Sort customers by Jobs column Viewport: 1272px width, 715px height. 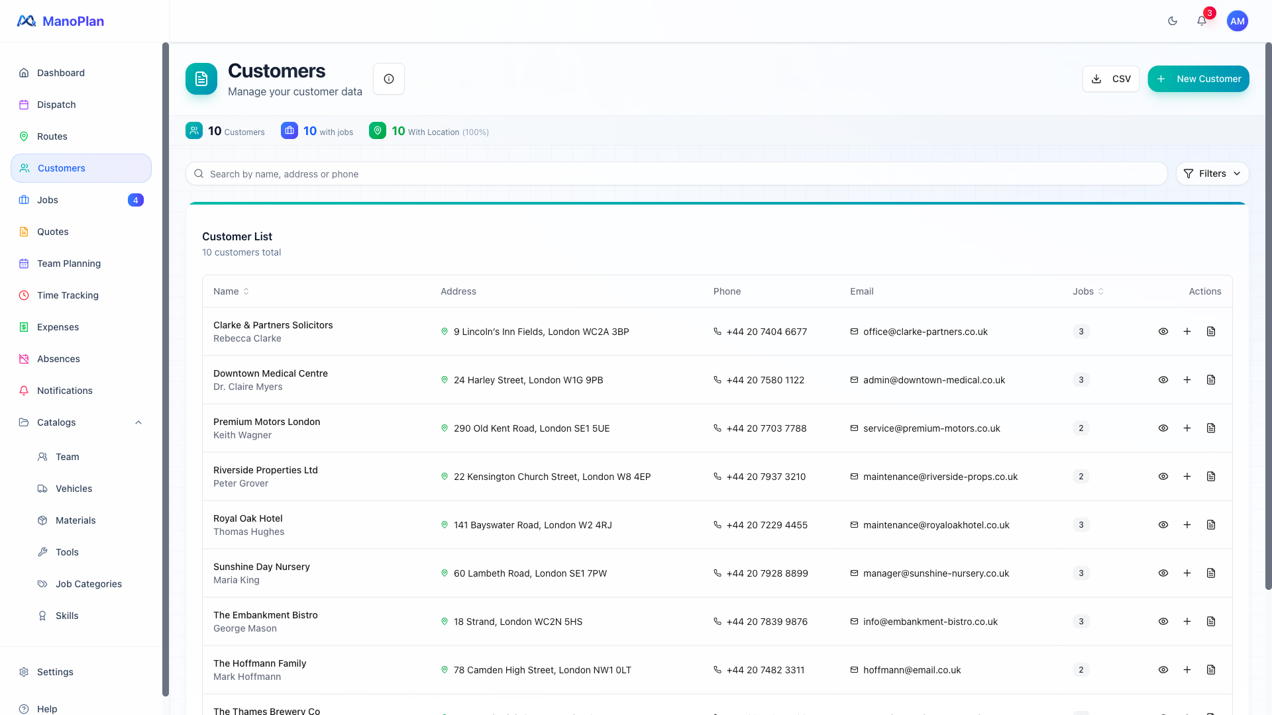[1088, 291]
